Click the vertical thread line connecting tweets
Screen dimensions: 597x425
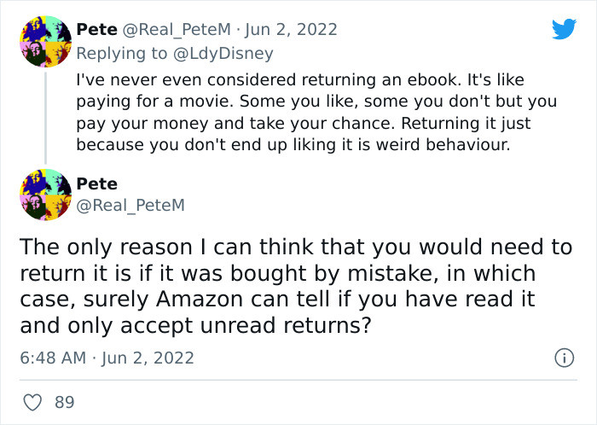tap(46, 118)
